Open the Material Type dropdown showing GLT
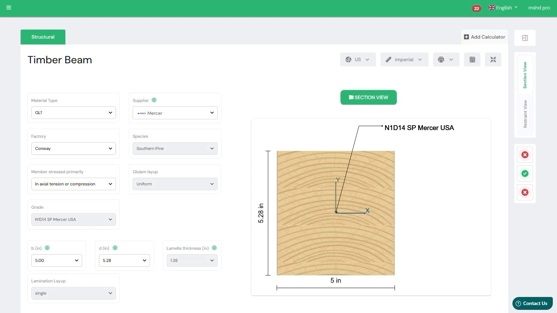Viewport: 557px width, 313px height. 73,113
